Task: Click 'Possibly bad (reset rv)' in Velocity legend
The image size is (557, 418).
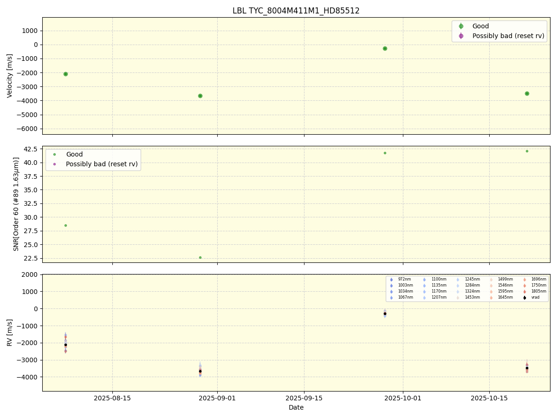Action: (508, 36)
